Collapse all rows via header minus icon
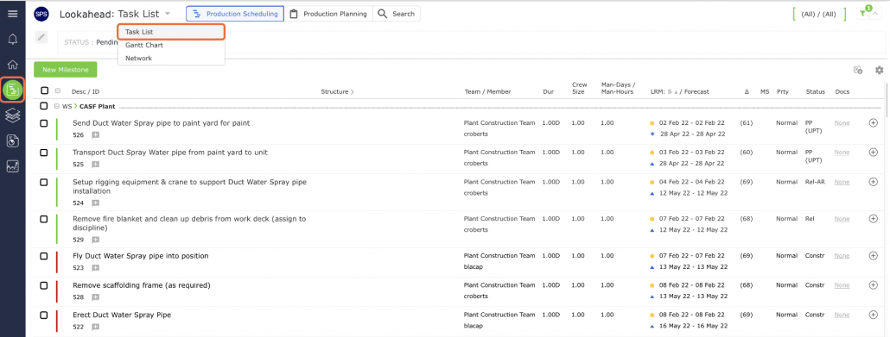Viewport: 890px width, 337px height. pos(57,90)
